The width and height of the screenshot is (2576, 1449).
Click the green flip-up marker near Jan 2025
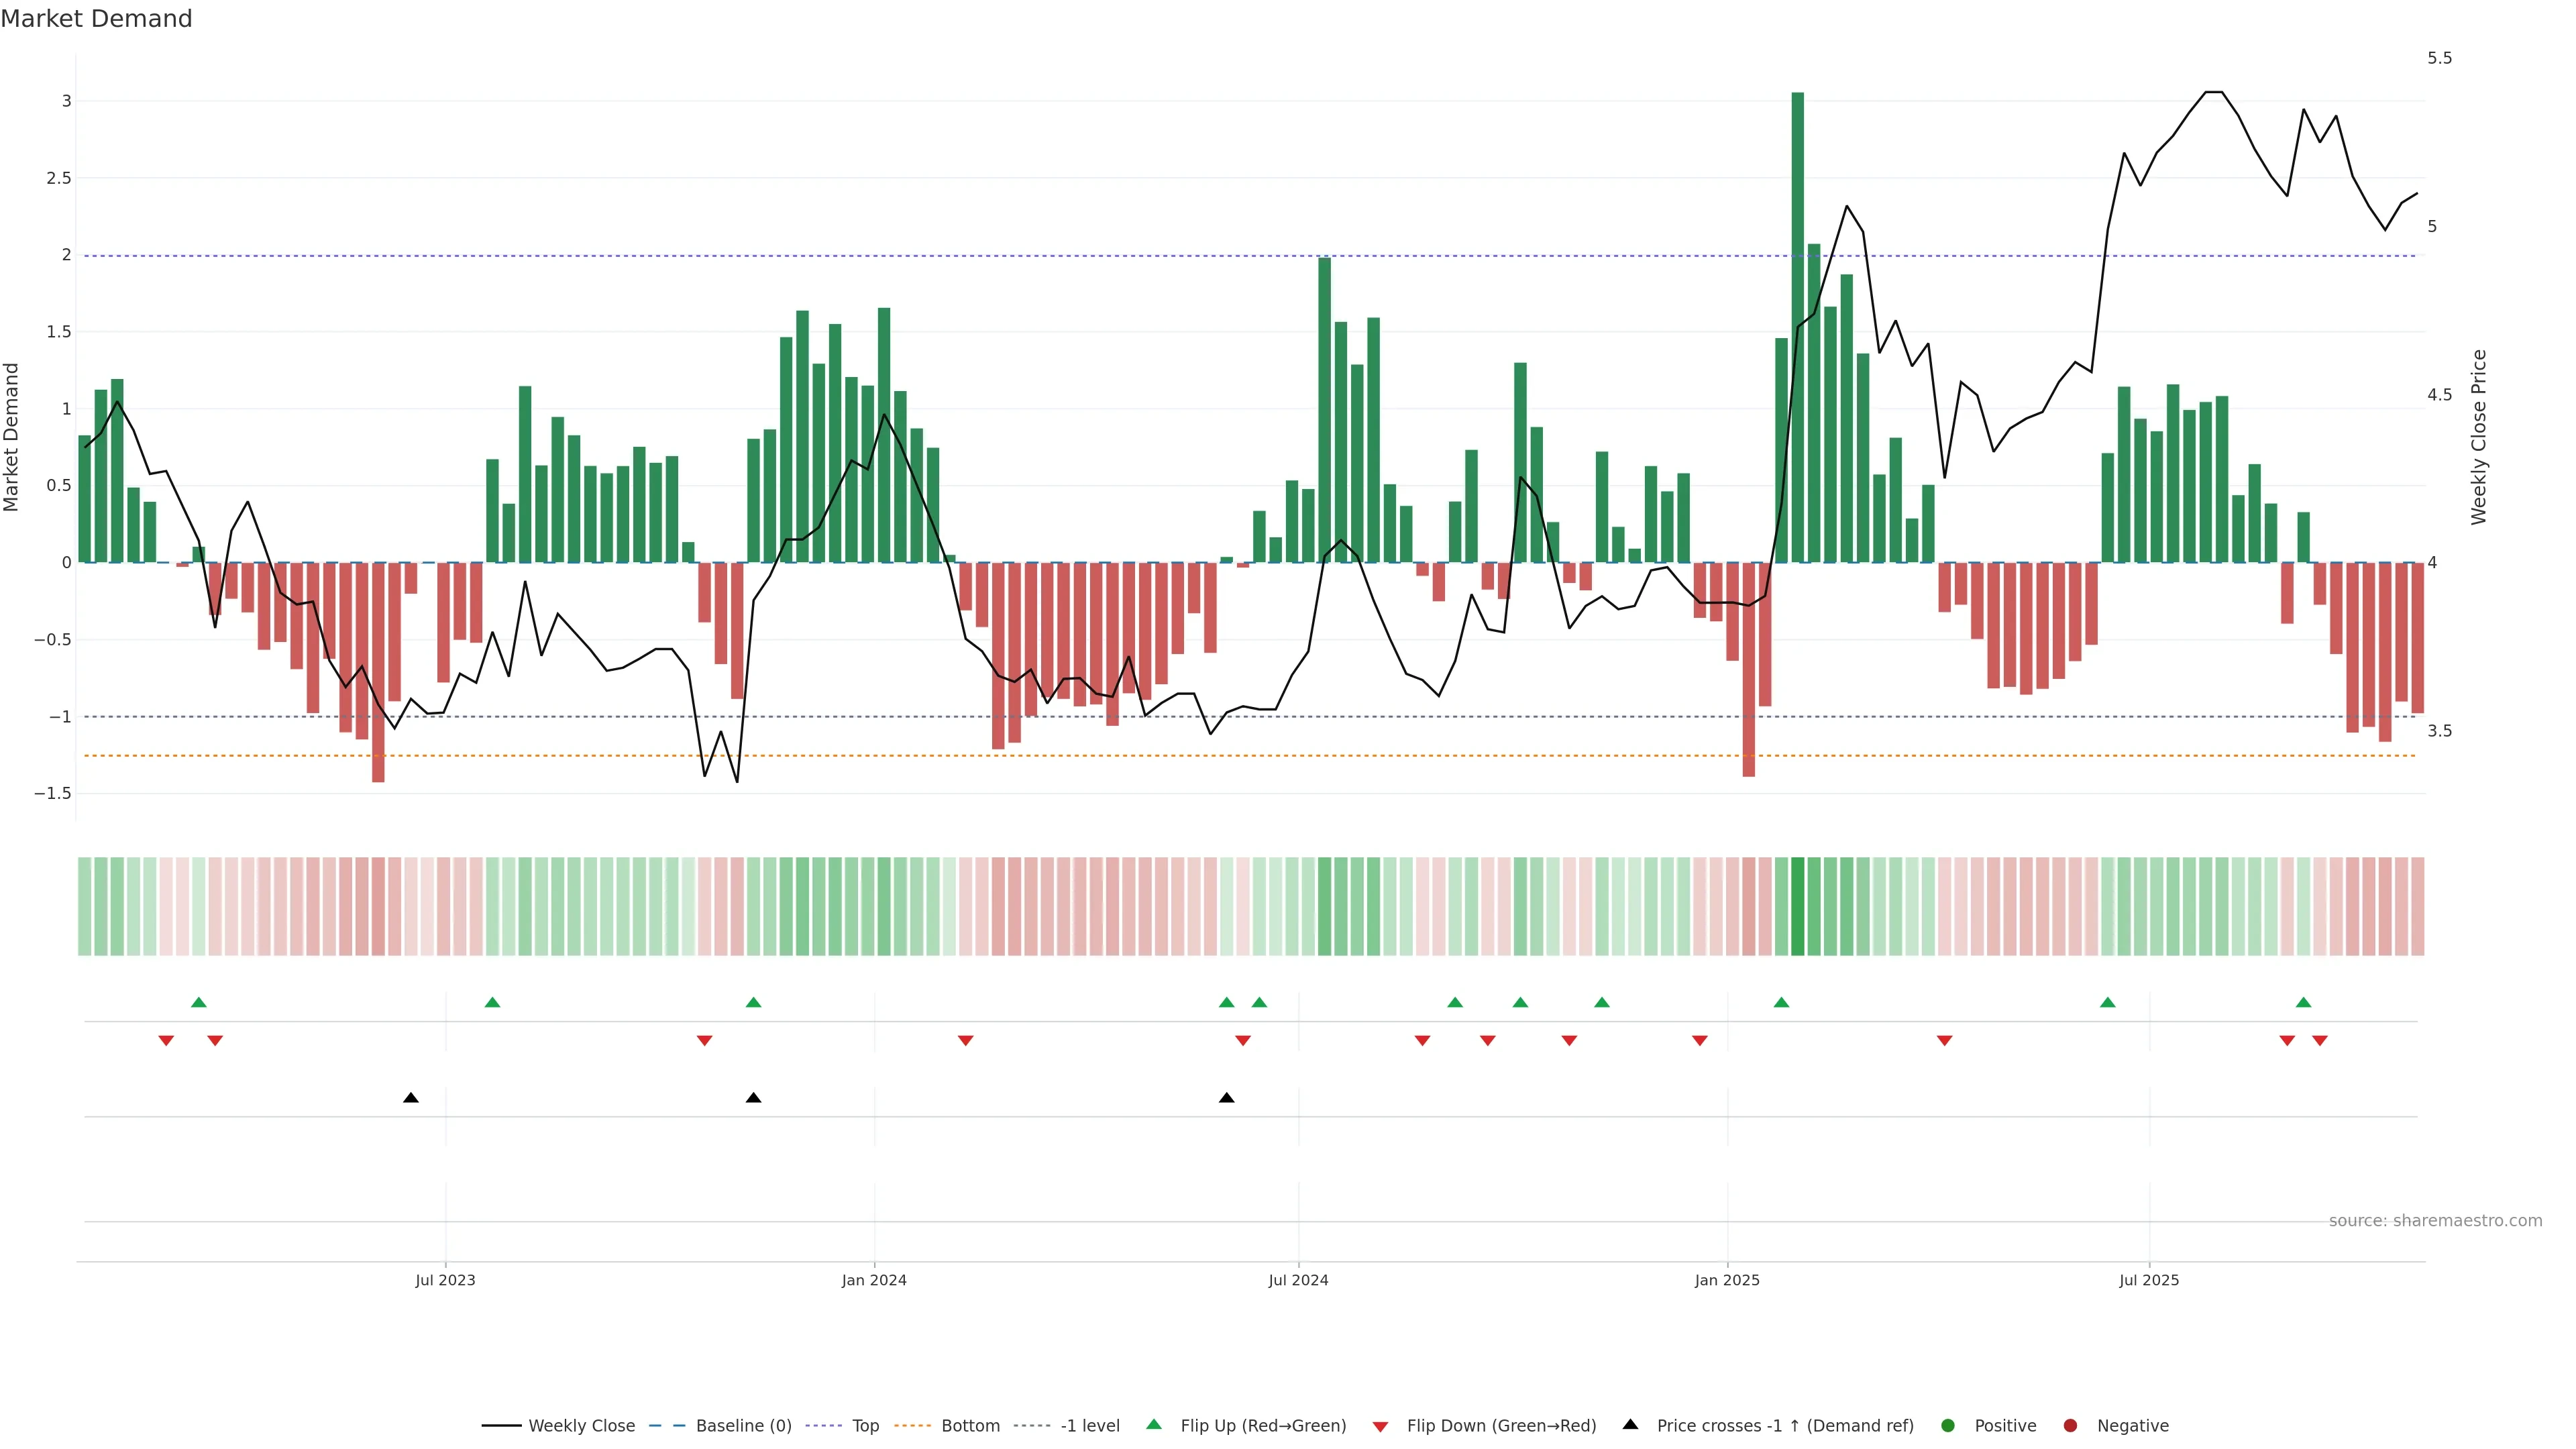pos(1781,1002)
